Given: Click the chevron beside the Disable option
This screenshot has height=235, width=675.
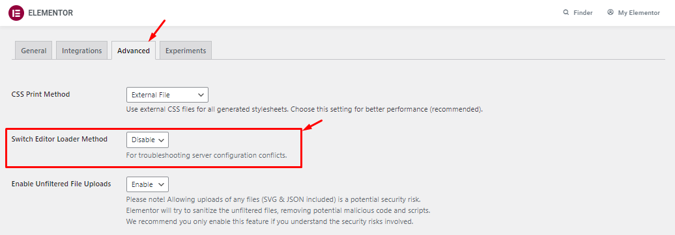Looking at the screenshot, I should click(162, 140).
